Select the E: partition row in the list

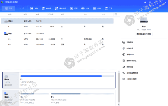tap(57, 26)
